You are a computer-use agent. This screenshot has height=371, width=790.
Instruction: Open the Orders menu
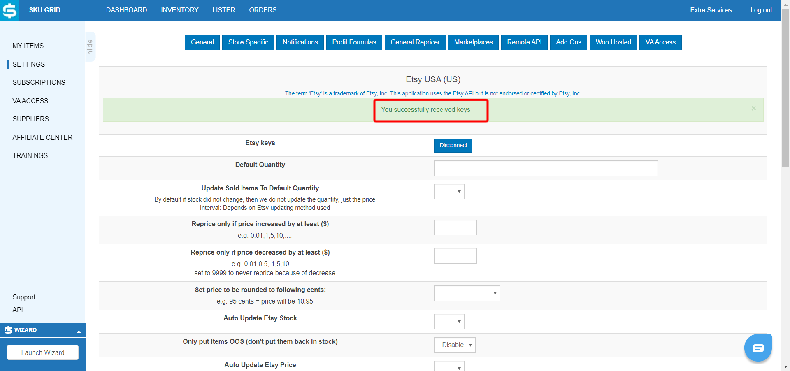tap(263, 10)
